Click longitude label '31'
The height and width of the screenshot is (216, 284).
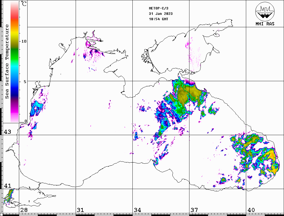pyautogui.click(x=81, y=210)
